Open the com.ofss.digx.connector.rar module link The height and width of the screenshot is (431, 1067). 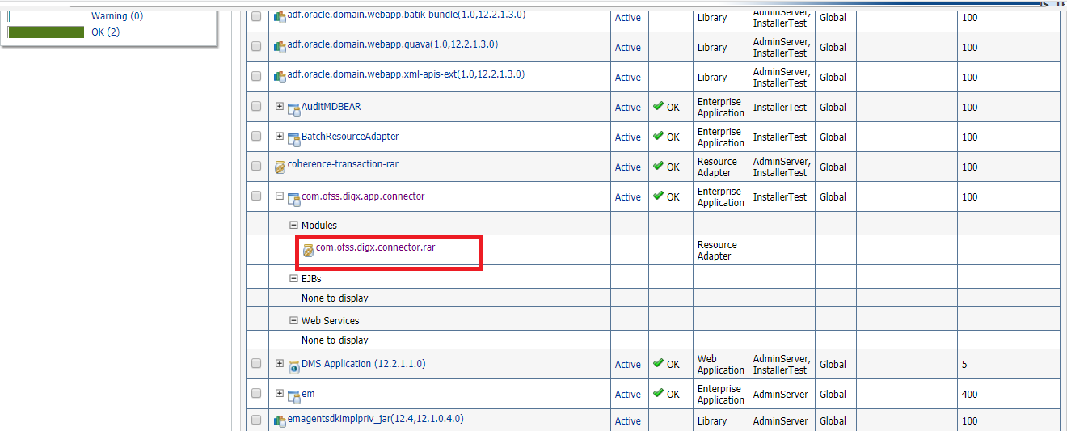tap(375, 247)
